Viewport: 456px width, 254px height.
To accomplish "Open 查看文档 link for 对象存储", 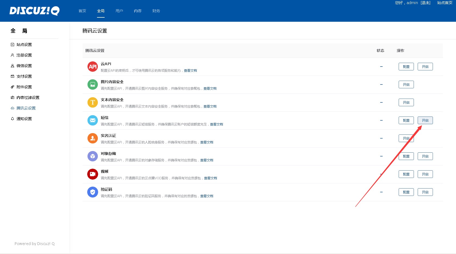I will (x=207, y=160).
